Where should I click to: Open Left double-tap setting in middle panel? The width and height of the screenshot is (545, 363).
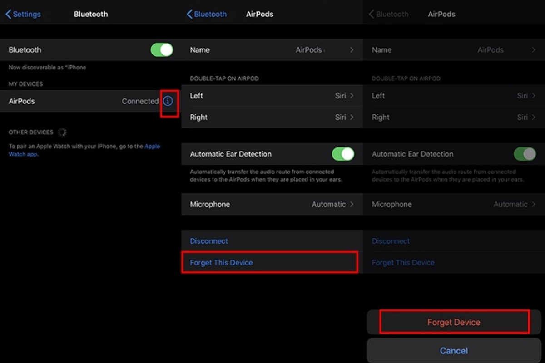(x=272, y=96)
